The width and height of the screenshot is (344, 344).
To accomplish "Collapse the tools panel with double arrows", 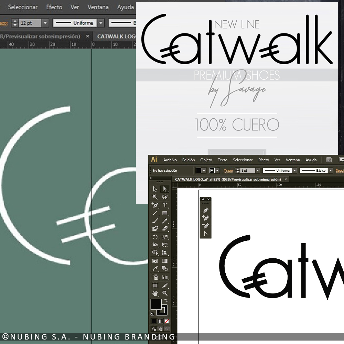I will 151,178.
